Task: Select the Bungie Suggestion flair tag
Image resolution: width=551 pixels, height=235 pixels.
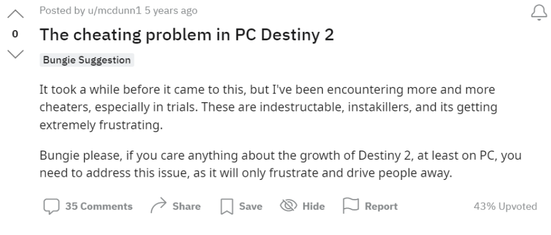Action: click(x=87, y=60)
